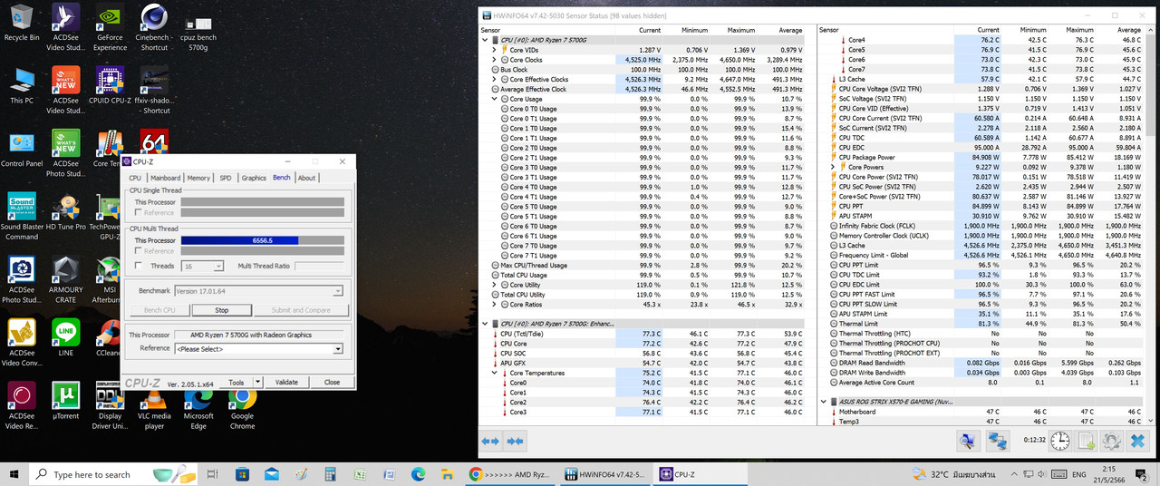Click the Thermal Limit sensor row
The width and height of the screenshot is (1160, 486).
[x=983, y=324]
